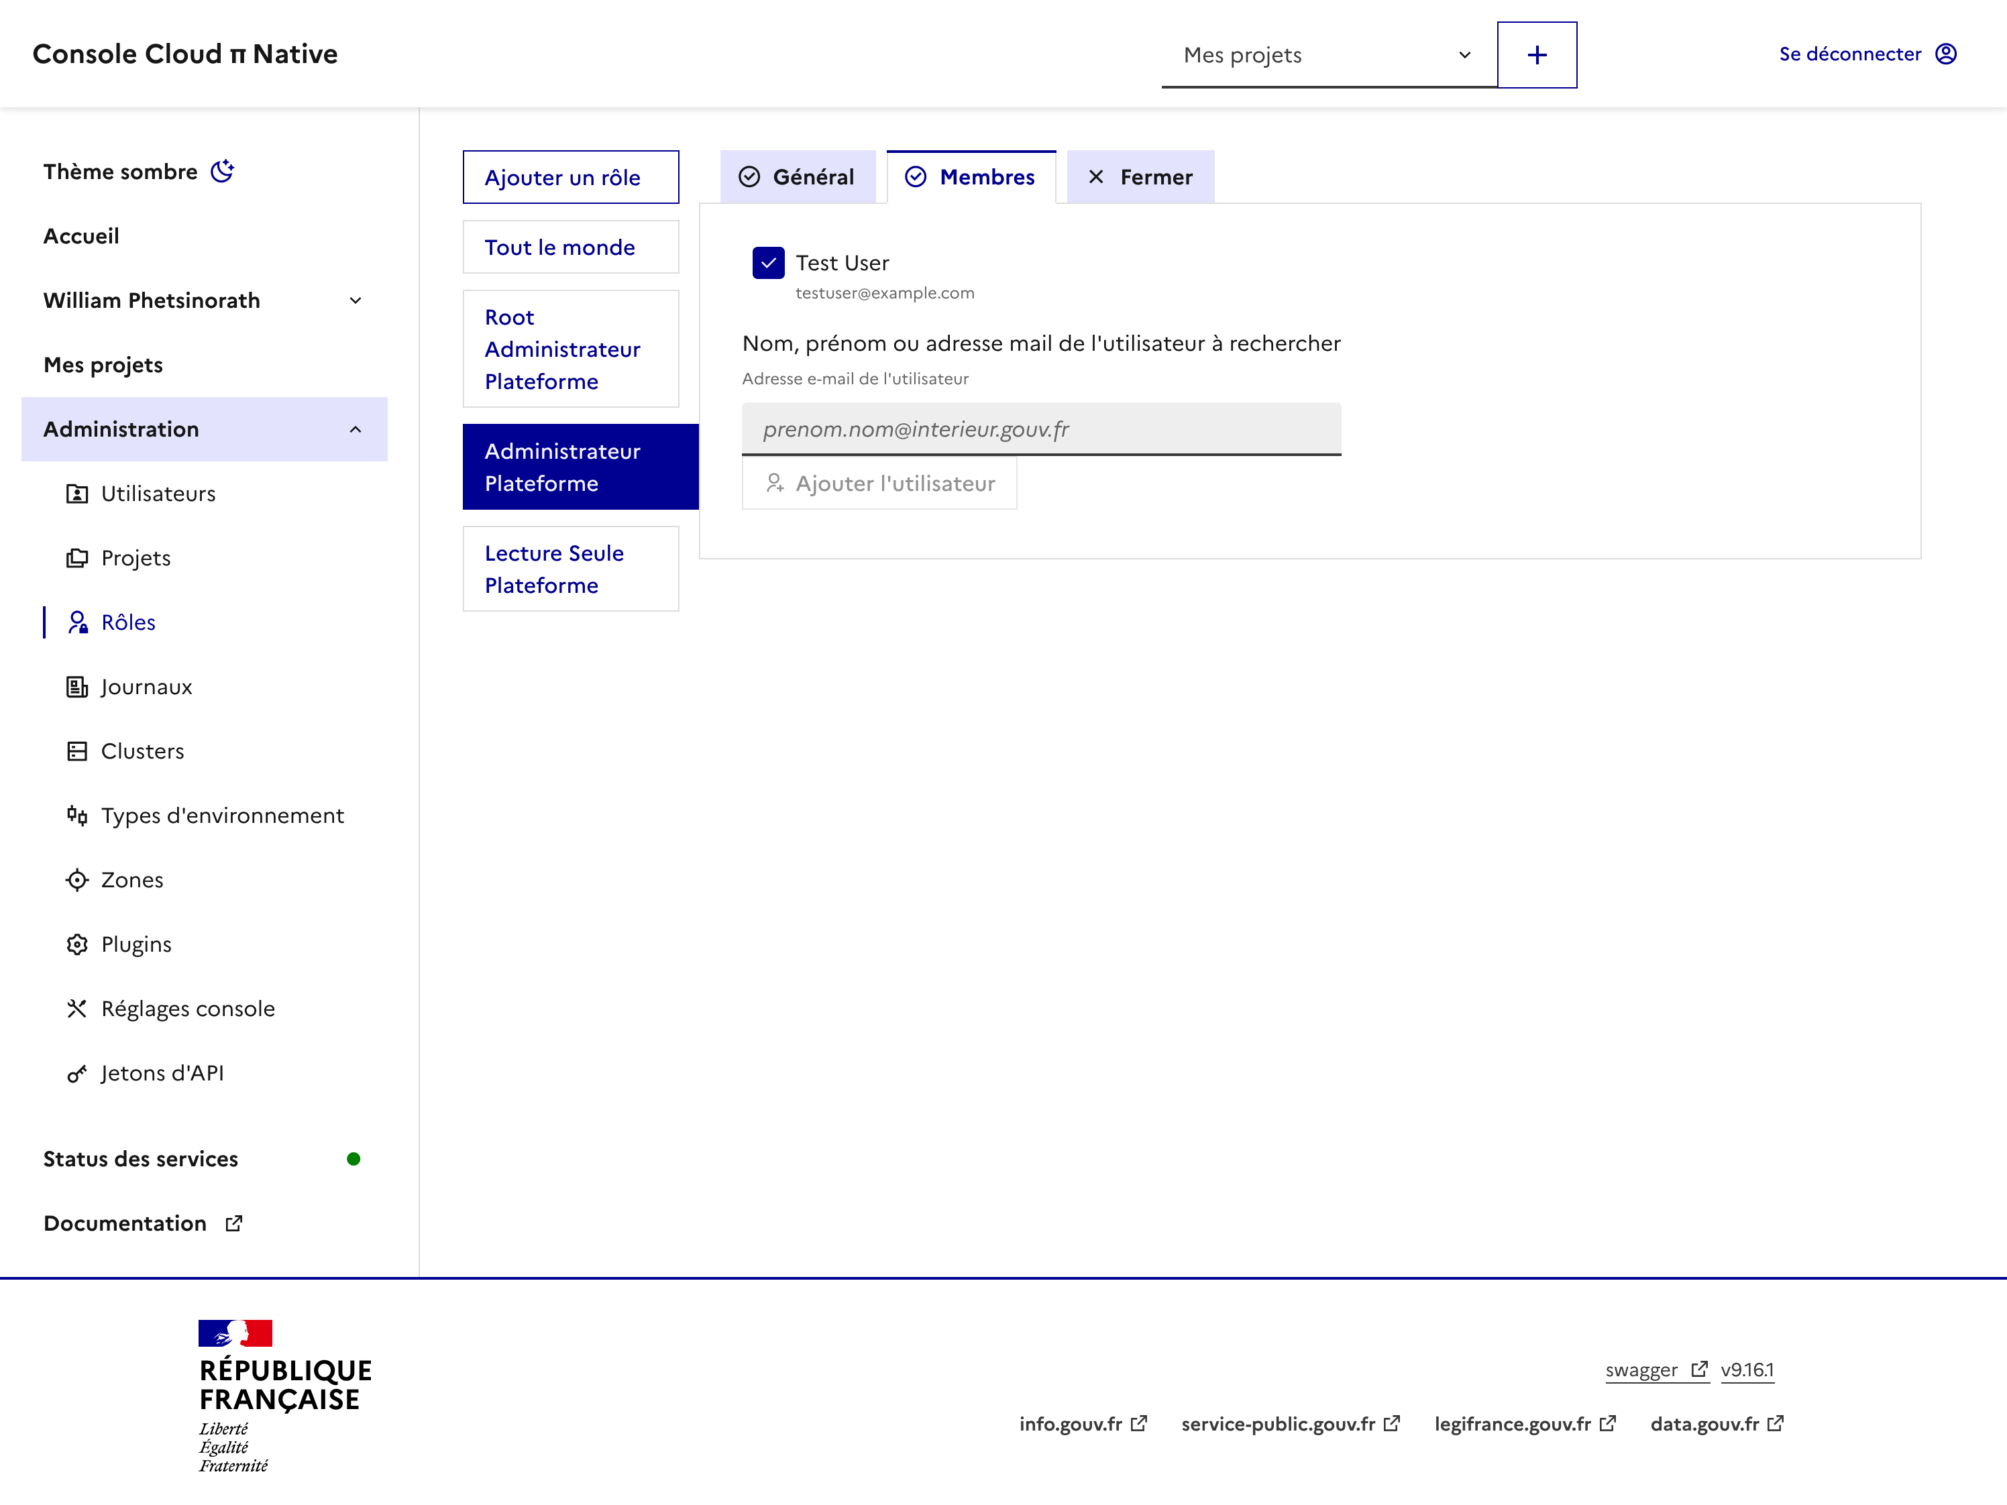Click the Ajouter un rôle button
The image size is (2007, 1505).
569,177
